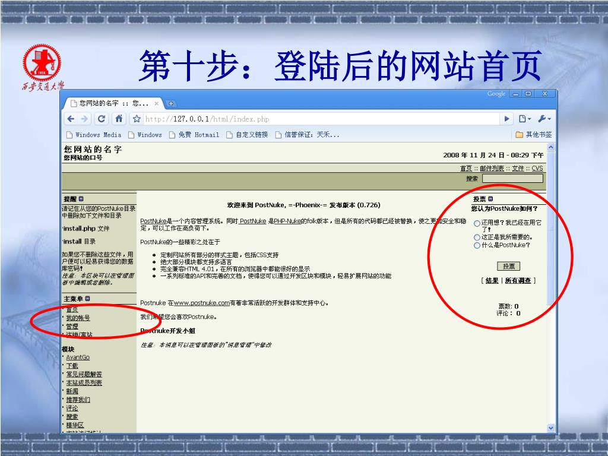Click the 投票 vote button
The height and width of the screenshot is (456, 608).
point(508,267)
